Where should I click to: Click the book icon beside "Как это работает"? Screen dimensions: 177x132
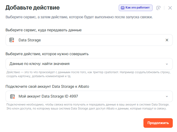(123, 8)
